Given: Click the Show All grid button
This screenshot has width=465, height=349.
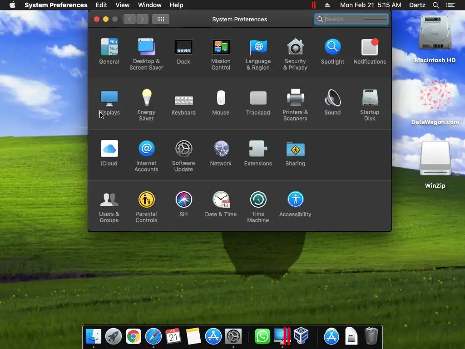Looking at the screenshot, I should coord(161,19).
